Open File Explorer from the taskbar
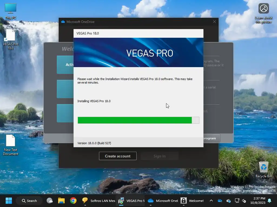The image size is (277, 207). (61, 201)
